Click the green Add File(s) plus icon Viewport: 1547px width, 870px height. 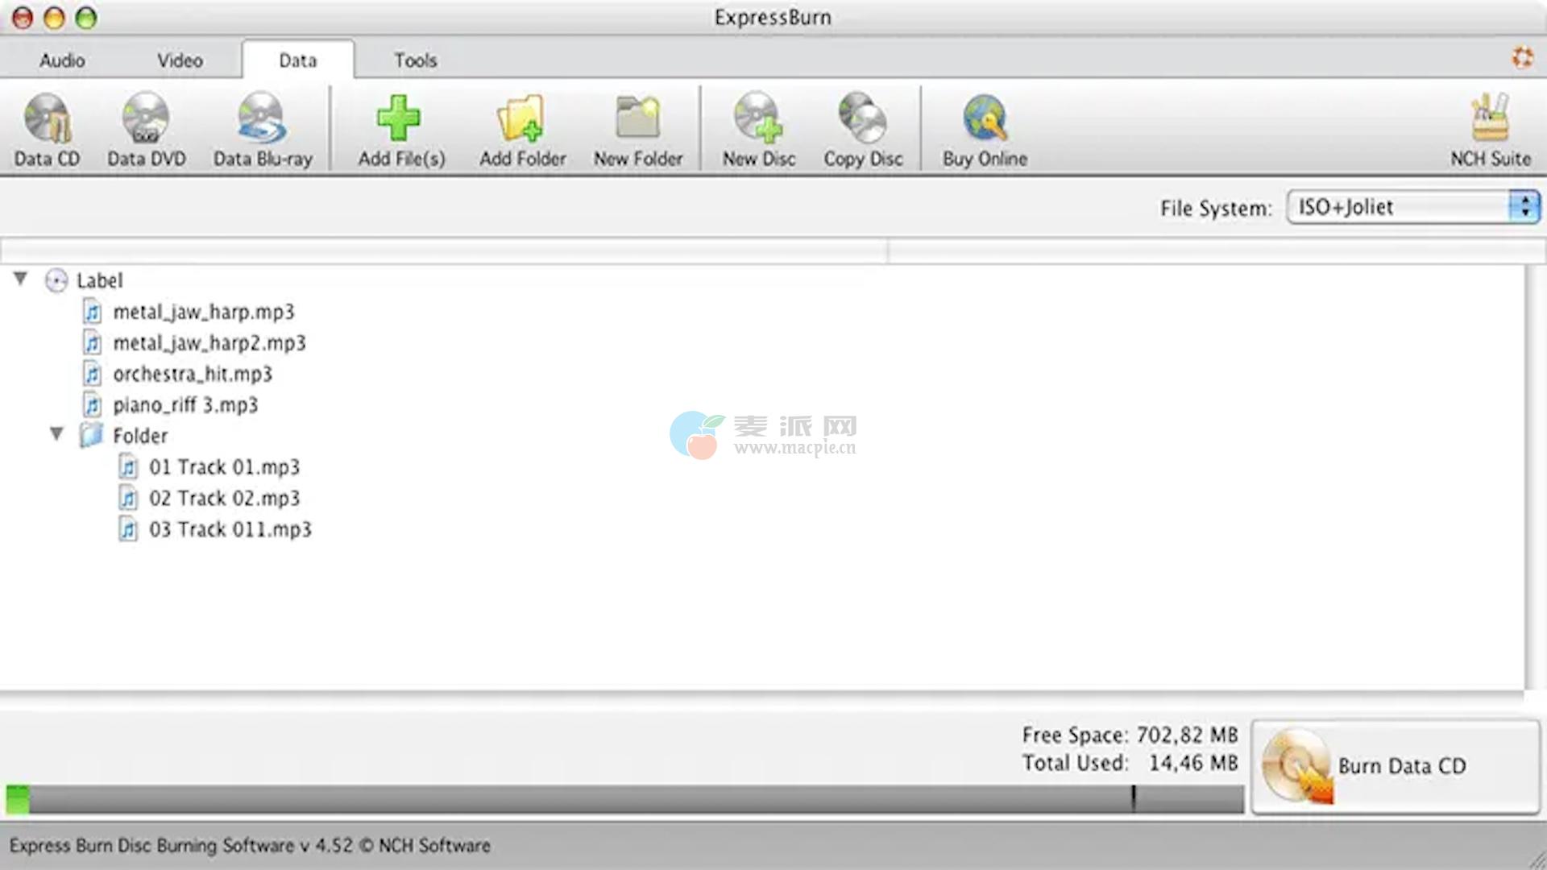click(399, 118)
